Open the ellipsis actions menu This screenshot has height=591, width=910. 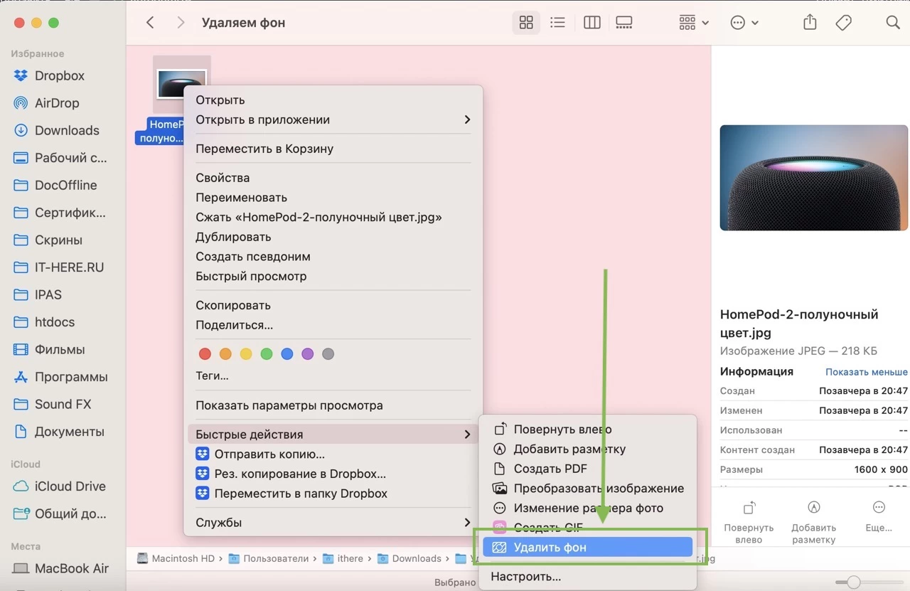[x=744, y=22]
